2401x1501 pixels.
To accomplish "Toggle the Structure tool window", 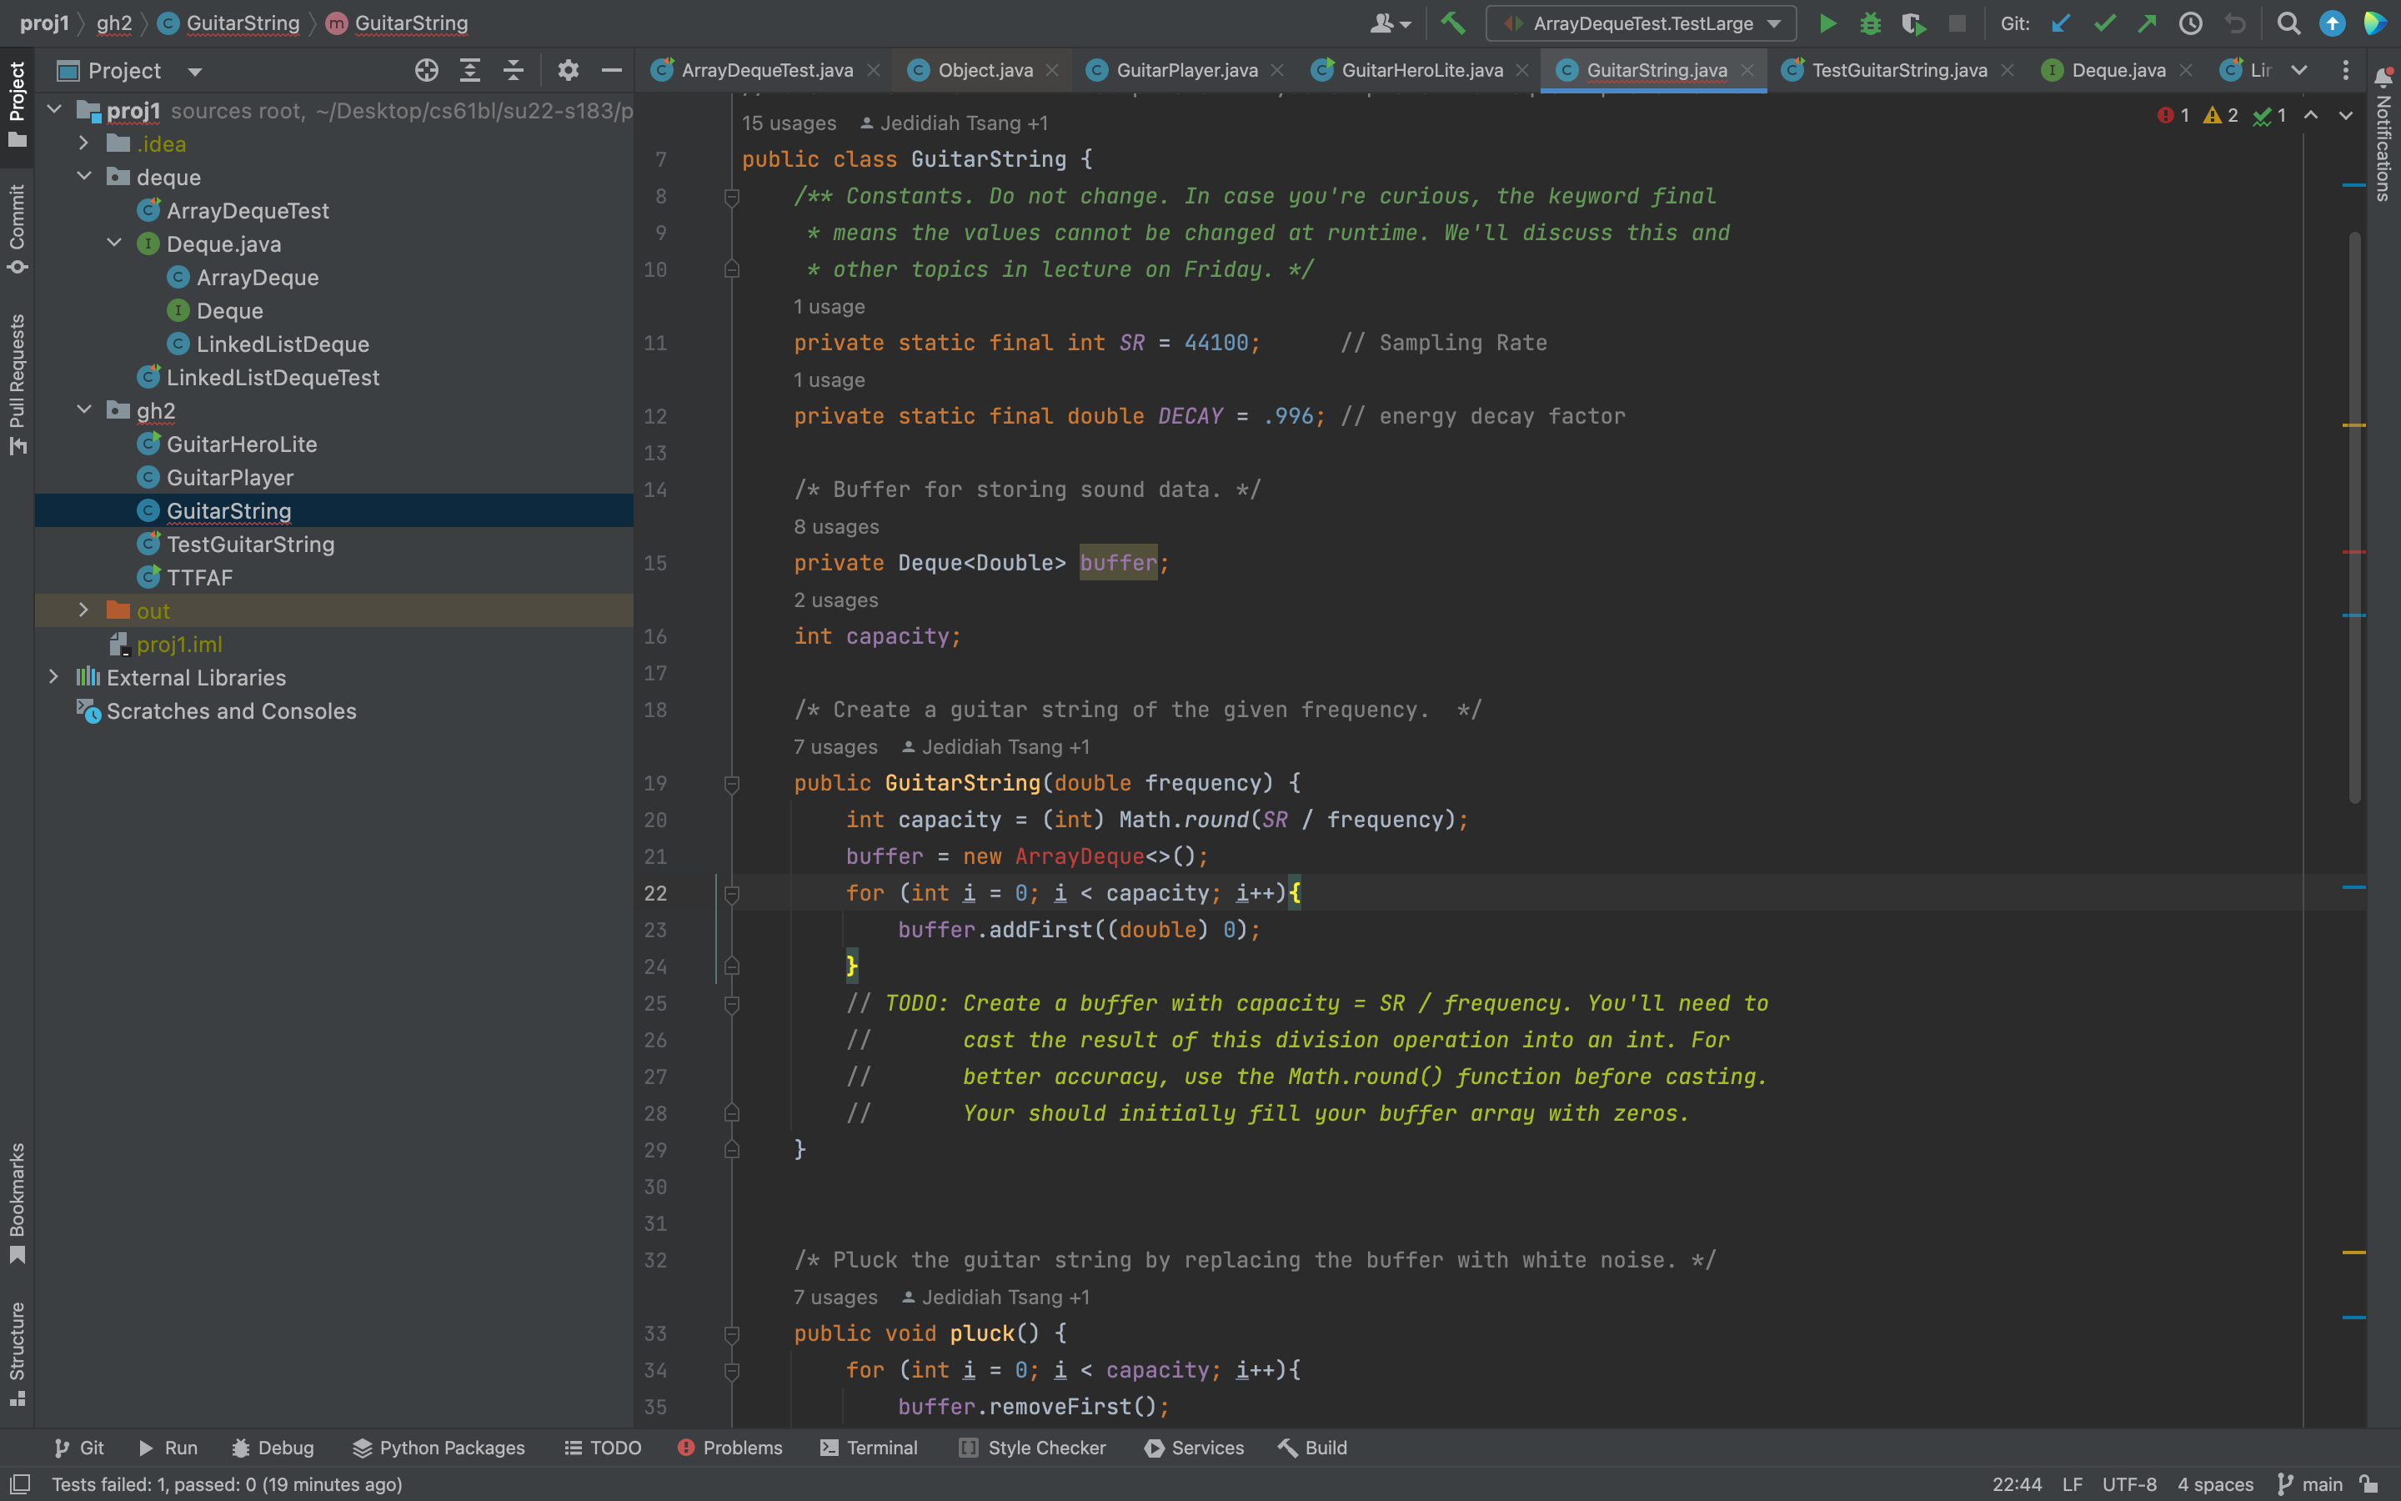I will tap(17, 1353).
